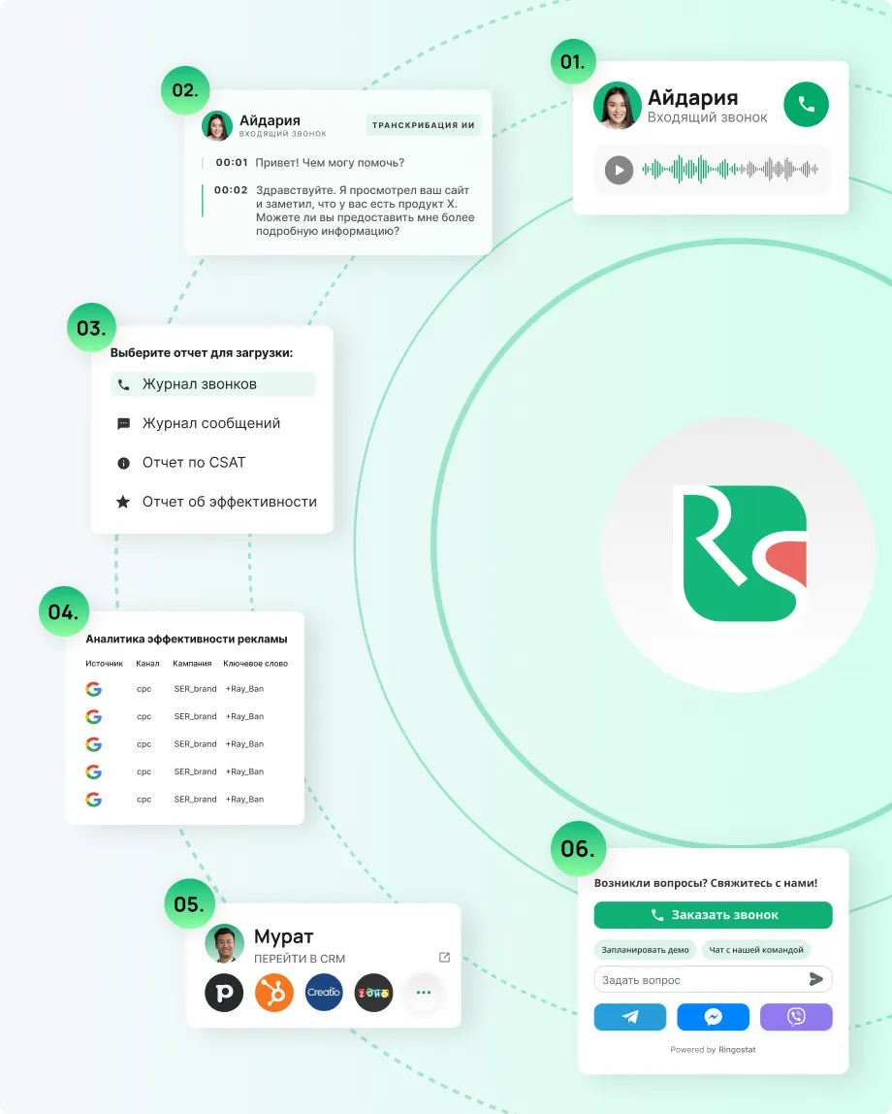892x1114 pixels.
Task: Select the Pipedrive integration icon
Action: pos(224,993)
